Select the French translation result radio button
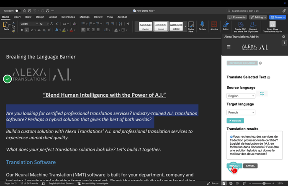Viewport: 288px width, 186px height. pos(231,137)
